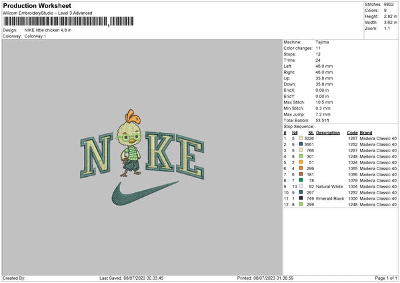Screen dimensions: 400x283
Task: Click the Color changes value 11
Action: coord(318,48)
